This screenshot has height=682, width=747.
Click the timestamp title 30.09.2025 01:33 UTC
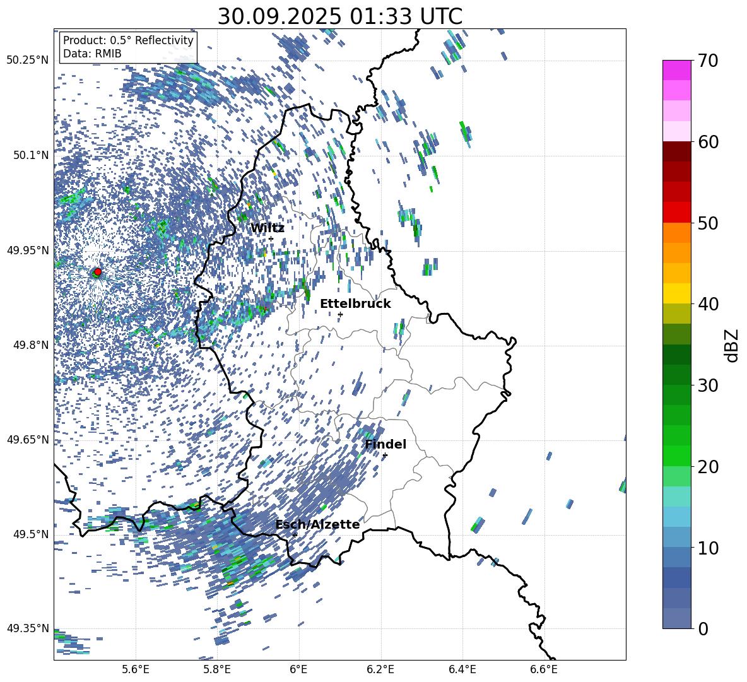(x=339, y=16)
